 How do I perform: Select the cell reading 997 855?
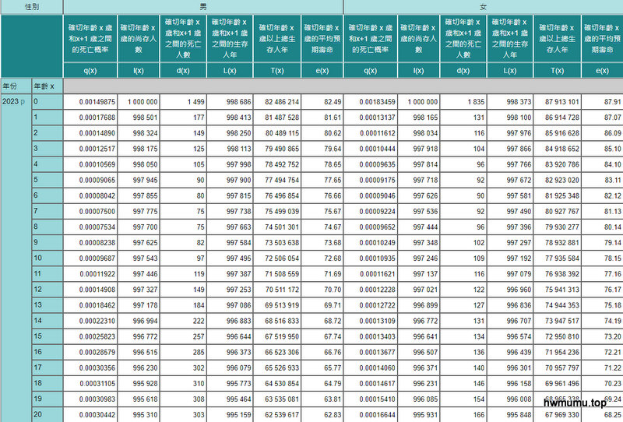[x=139, y=195]
